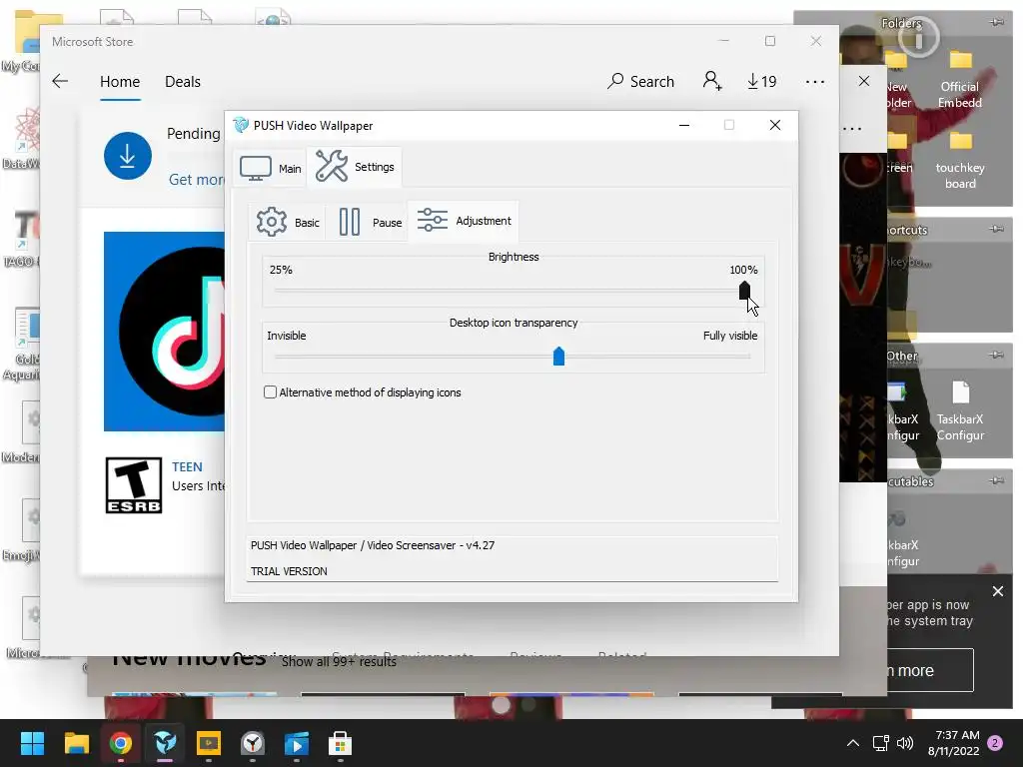Open Google Chrome from the taskbar
Screen dimensions: 1023x767
(120, 743)
